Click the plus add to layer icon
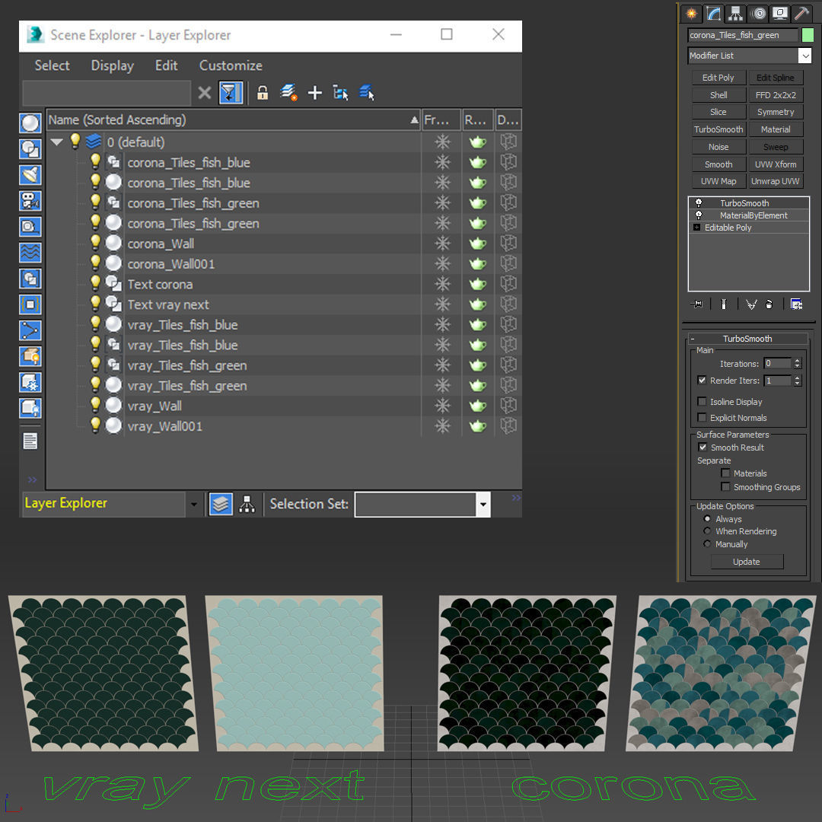Screen dimensions: 822x822 pyautogui.click(x=314, y=93)
